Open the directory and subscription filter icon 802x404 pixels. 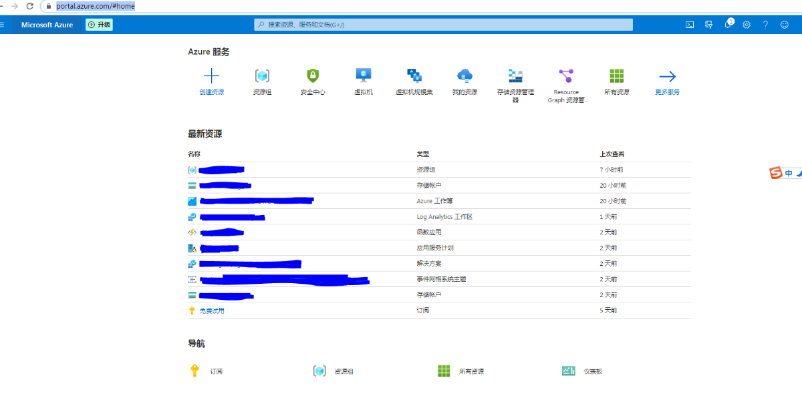tap(708, 25)
